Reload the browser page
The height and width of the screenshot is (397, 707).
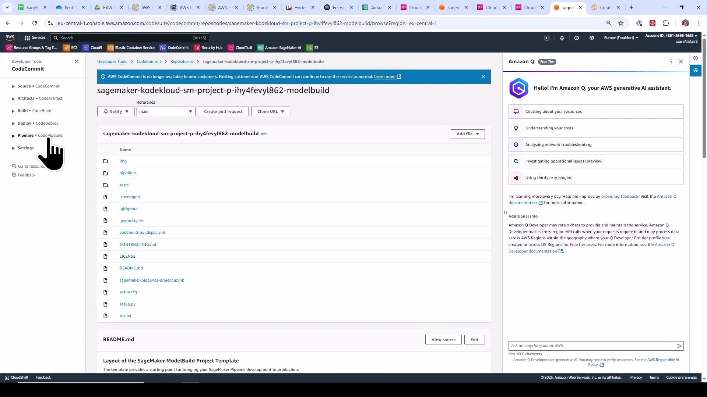point(35,23)
